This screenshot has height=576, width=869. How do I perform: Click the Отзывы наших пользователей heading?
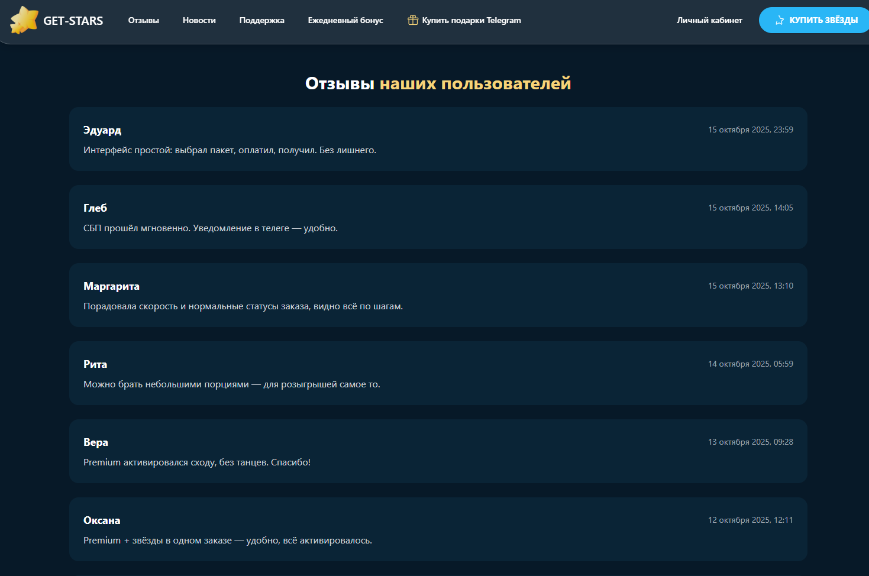click(438, 83)
